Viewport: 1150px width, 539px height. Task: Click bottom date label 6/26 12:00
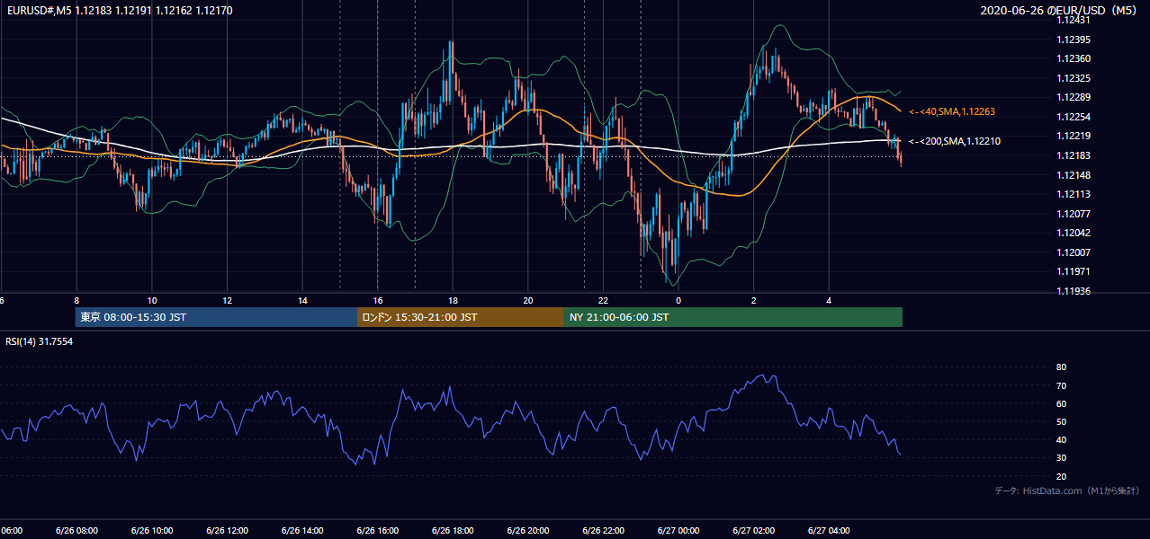[227, 531]
